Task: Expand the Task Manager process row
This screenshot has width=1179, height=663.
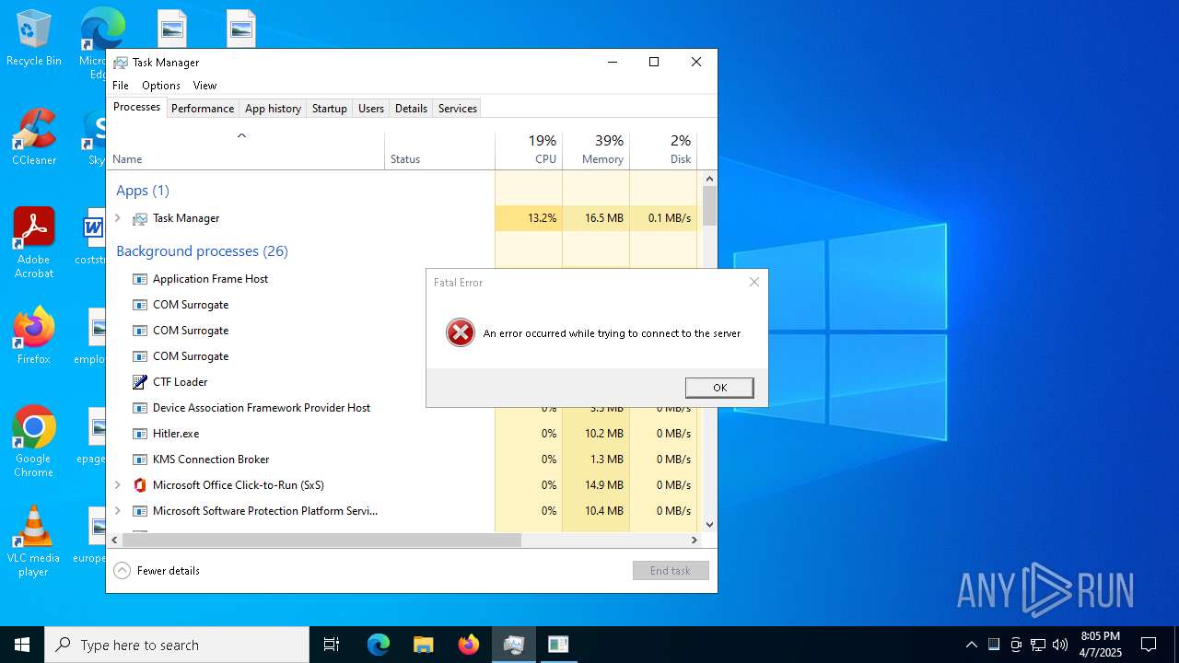Action: 118,218
